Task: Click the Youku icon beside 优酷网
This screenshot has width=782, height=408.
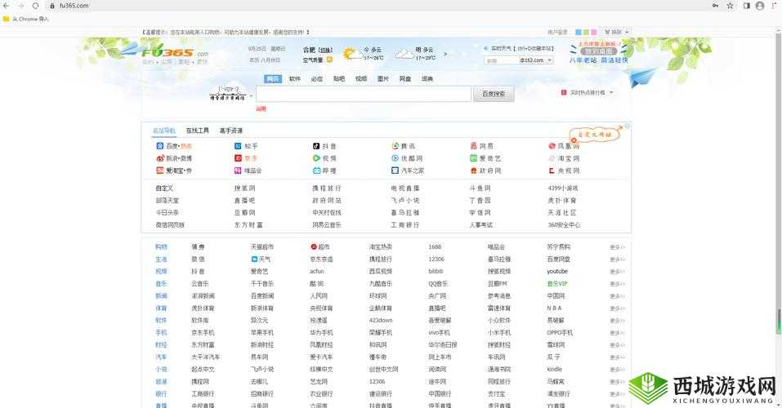Action: pyautogui.click(x=395, y=158)
